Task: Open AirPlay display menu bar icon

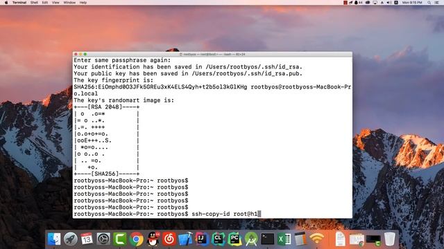Action: [375, 3]
